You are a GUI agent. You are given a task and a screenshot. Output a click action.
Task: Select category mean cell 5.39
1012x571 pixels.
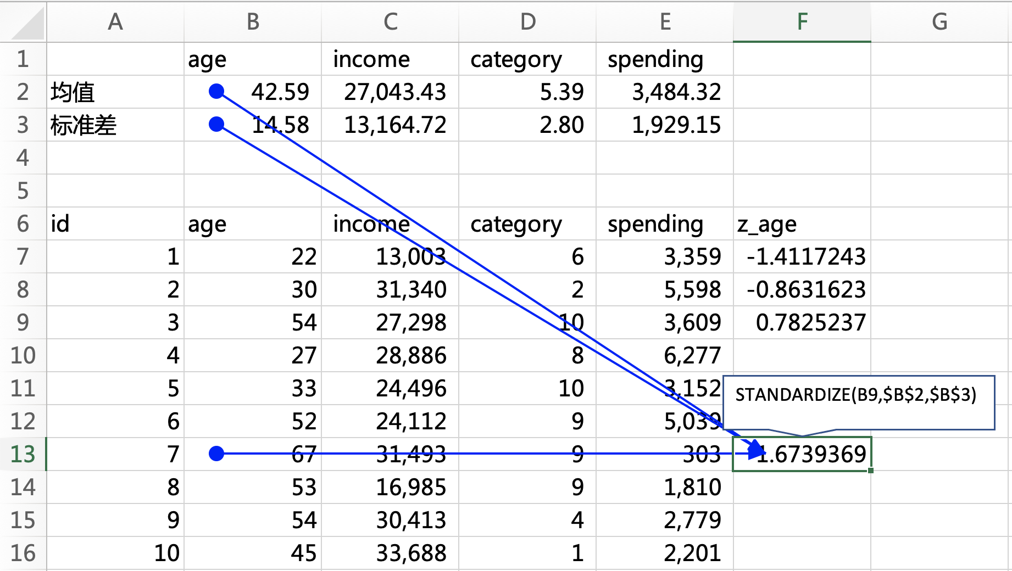tap(527, 92)
